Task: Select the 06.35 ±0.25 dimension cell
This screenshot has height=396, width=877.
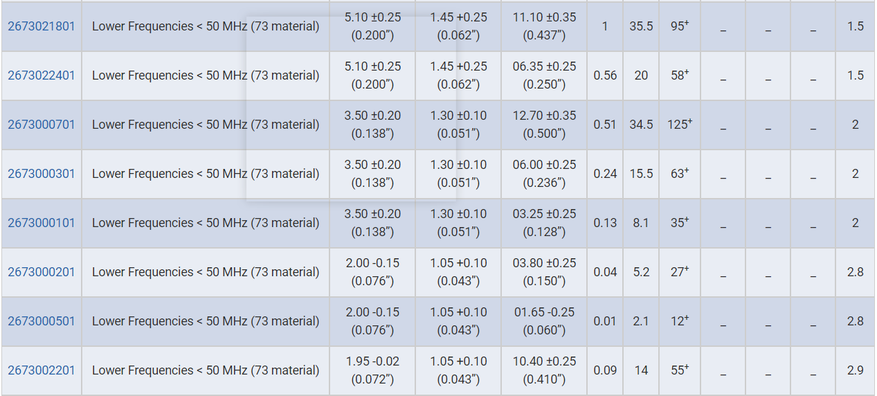Action: coord(544,75)
